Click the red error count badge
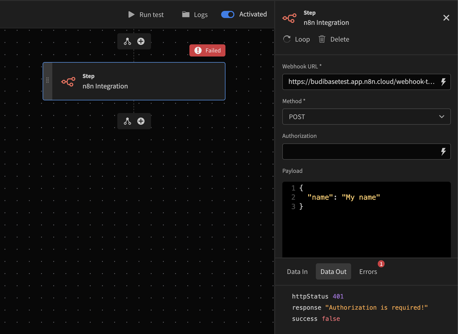The image size is (458, 334). [x=381, y=264]
